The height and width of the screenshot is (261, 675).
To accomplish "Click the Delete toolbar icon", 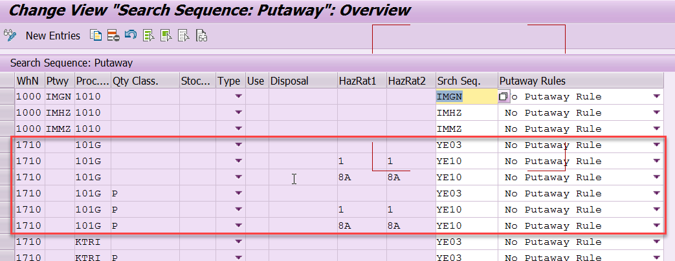I will pyautogui.click(x=113, y=36).
